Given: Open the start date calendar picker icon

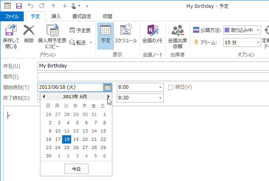Looking at the screenshot, I should [x=108, y=87].
